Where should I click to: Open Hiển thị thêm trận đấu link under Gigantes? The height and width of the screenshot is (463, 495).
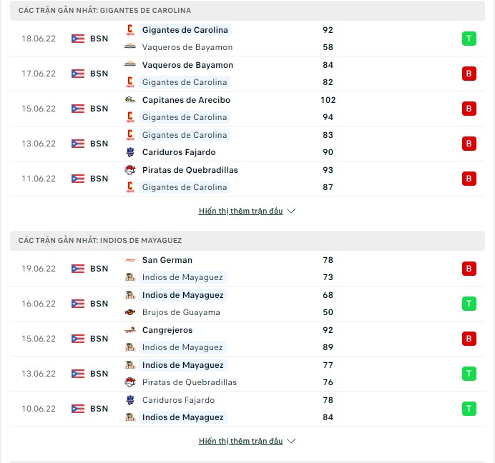click(x=240, y=211)
